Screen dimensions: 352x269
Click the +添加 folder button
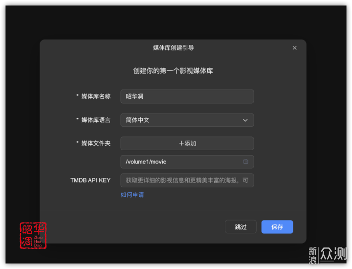point(187,143)
